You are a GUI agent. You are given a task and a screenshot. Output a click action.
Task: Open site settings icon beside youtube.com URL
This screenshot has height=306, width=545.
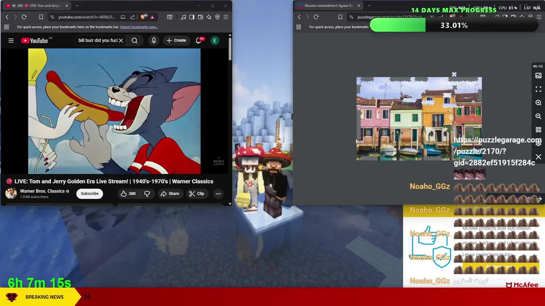click(x=52, y=17)
